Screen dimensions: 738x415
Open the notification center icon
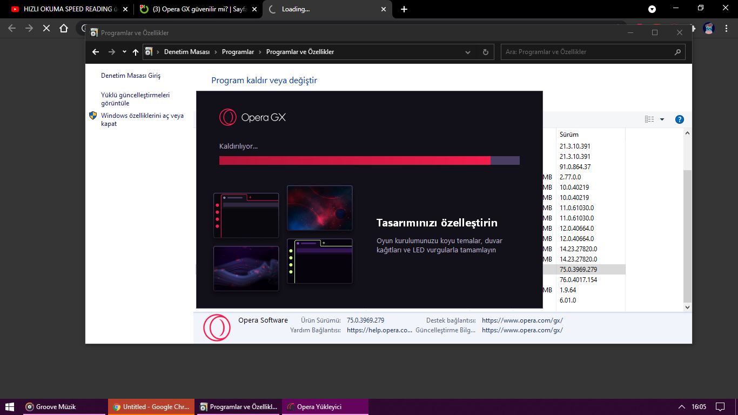tap(720, 407)
